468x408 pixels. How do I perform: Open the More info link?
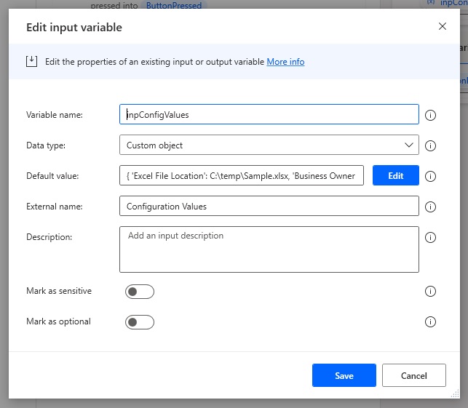[x=285, y=62]
